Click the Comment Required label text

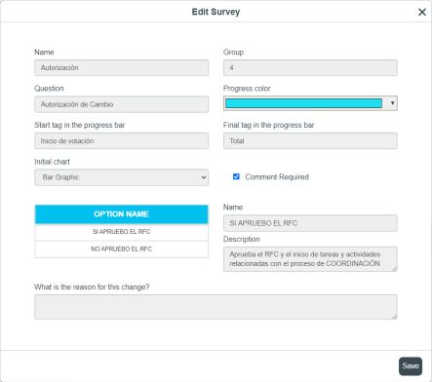point(277,177)
